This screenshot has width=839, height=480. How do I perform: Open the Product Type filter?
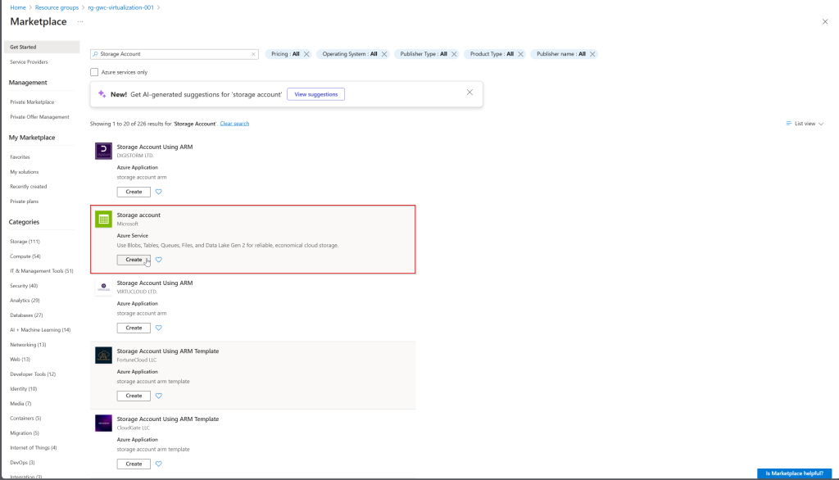click(492, 54)
